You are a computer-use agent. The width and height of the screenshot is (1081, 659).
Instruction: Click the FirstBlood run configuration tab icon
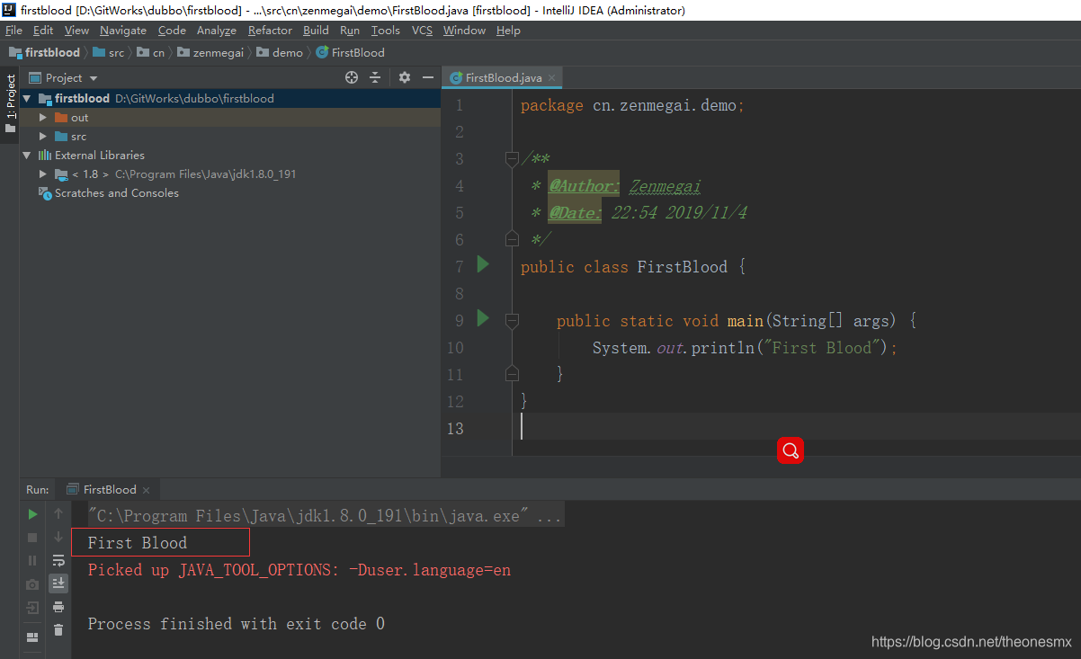73,490
